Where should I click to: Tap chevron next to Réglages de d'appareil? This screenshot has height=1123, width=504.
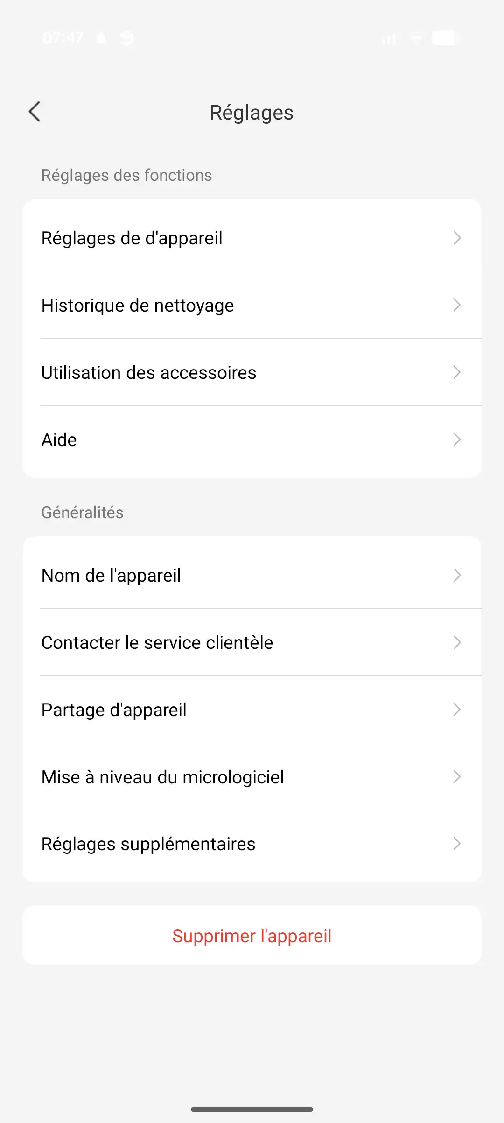457,238
